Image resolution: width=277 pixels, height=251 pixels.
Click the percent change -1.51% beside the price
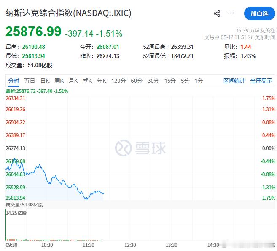click(x=109, y=34)
